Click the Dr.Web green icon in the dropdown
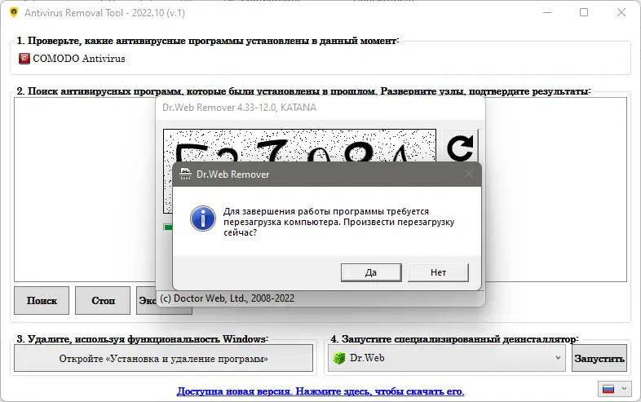 pyautogui.click(x=339, y=358)
